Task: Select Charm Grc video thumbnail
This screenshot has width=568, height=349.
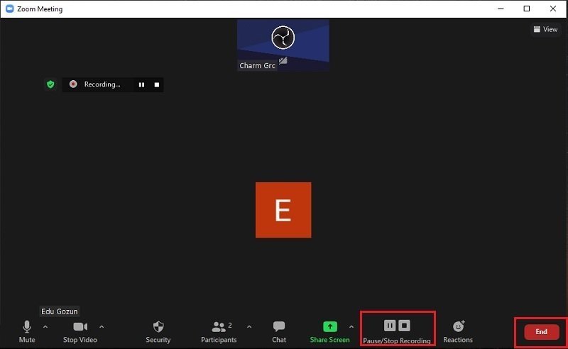Action: click(x=283, y=44)
